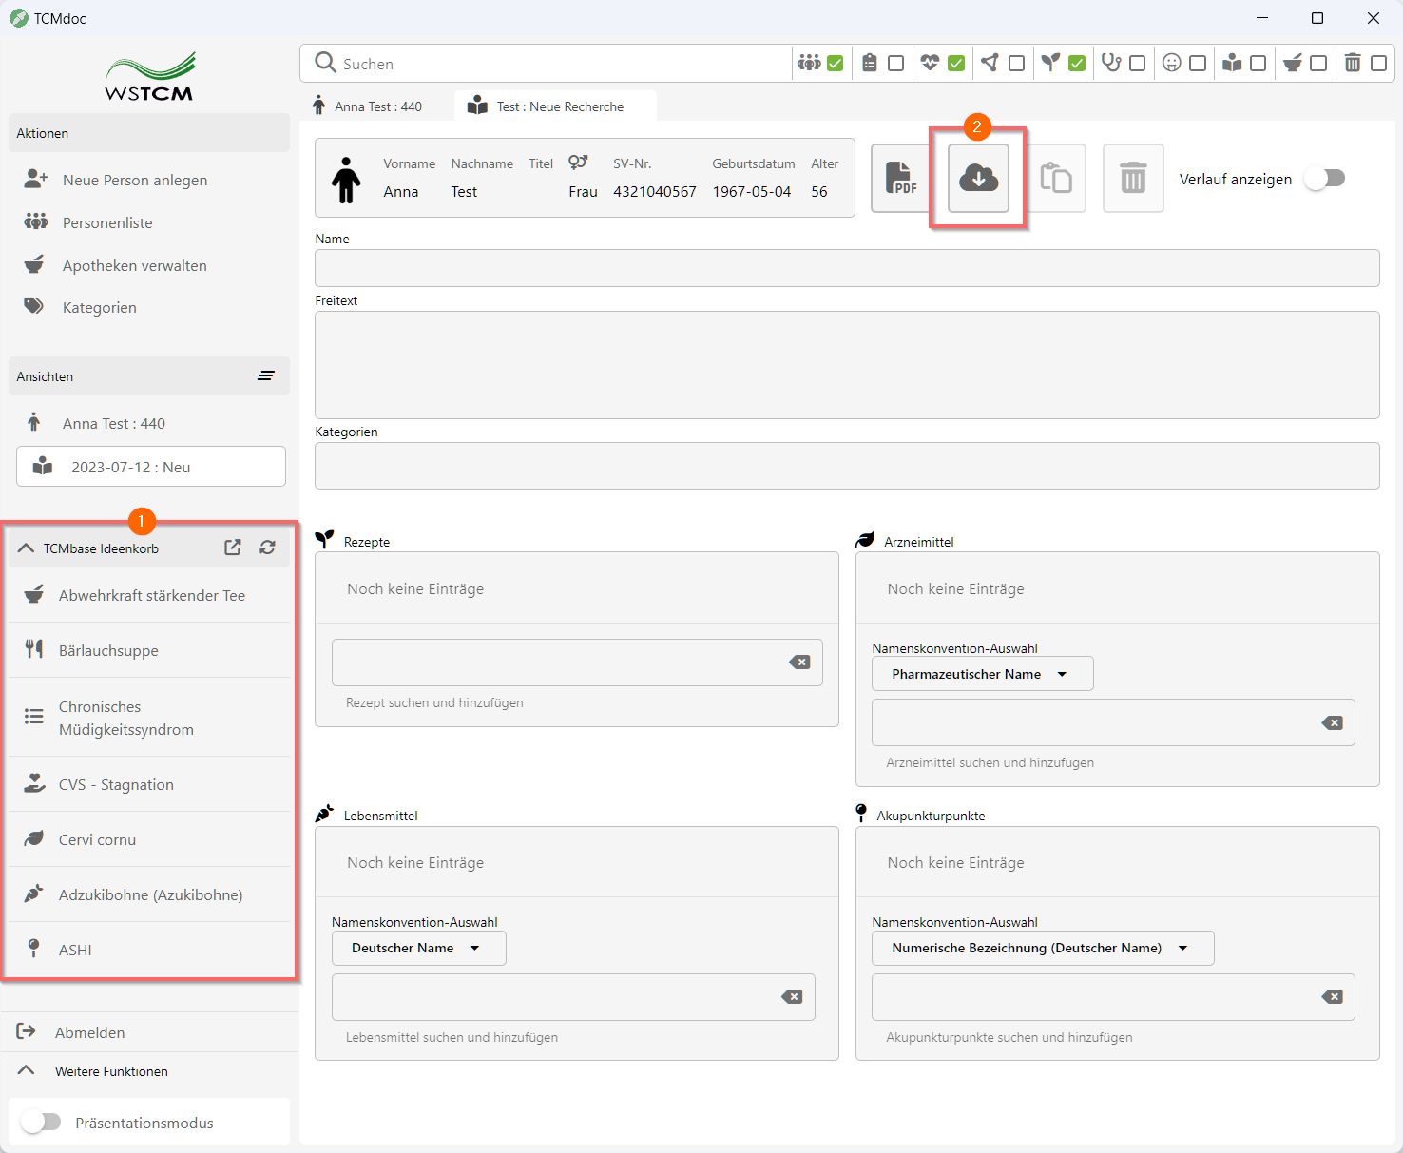Click the Ansichten list menu icon
Image resolution: width=1403 pixels, height=1153 pixels.
coord(266,376)
